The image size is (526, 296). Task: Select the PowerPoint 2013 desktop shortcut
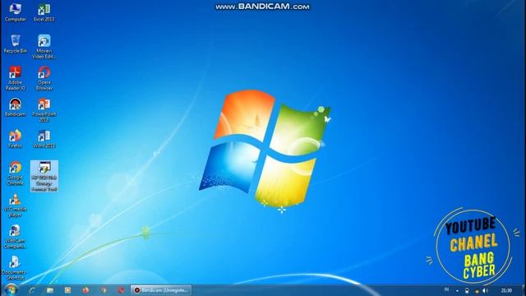[x=44, y=109]
